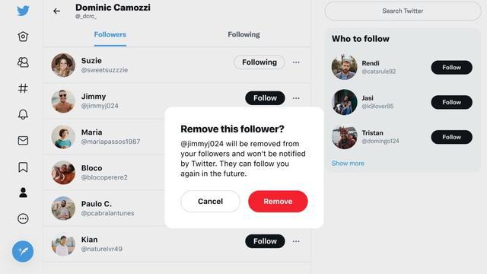Open Bookmarks icon in sidebar
487x274 pixels.
[23, 167]
